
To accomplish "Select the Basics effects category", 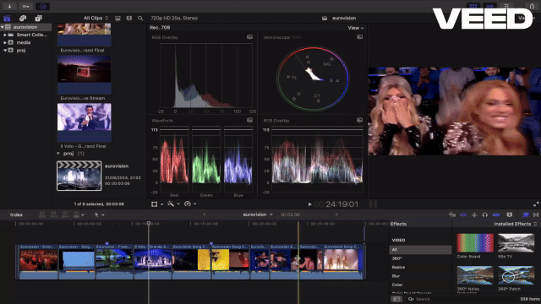I will [x=420, y=268].
